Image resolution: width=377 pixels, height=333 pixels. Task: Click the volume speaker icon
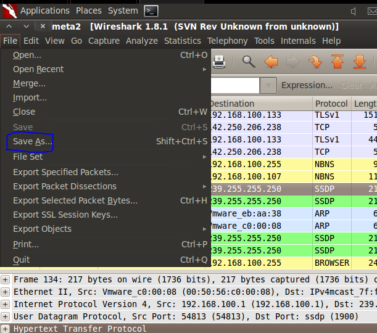(x=353, y=11)
